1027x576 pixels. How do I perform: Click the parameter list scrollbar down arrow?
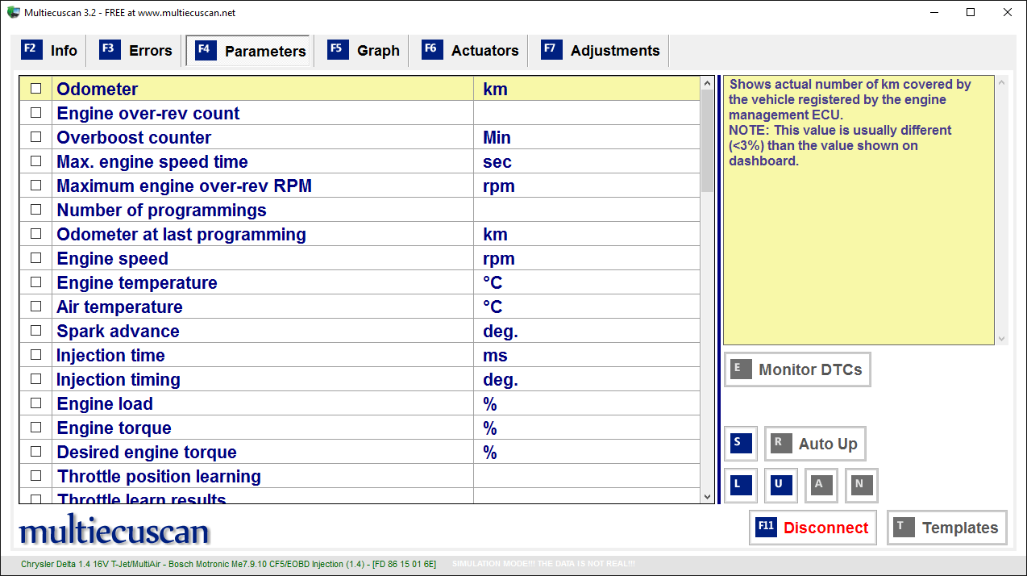tap(706, 496)
